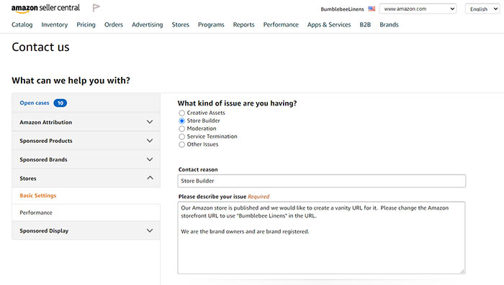Click the text area resize handle corner
Screen dimensions: 504x285
click(462, 271)
